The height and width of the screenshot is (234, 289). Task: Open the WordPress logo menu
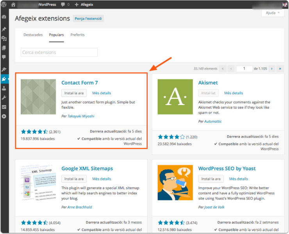pyautogui.click(x=4, y=4)
